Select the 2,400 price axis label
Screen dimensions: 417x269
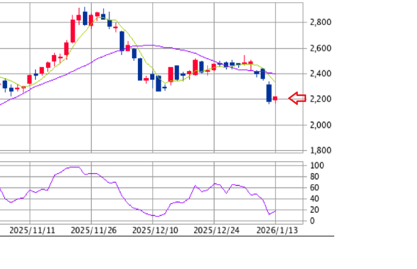[321, 73]
